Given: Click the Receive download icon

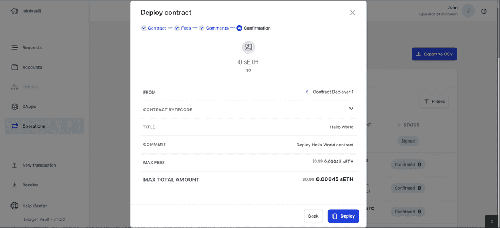Looking at the screenshot, I should pos(15,185).
